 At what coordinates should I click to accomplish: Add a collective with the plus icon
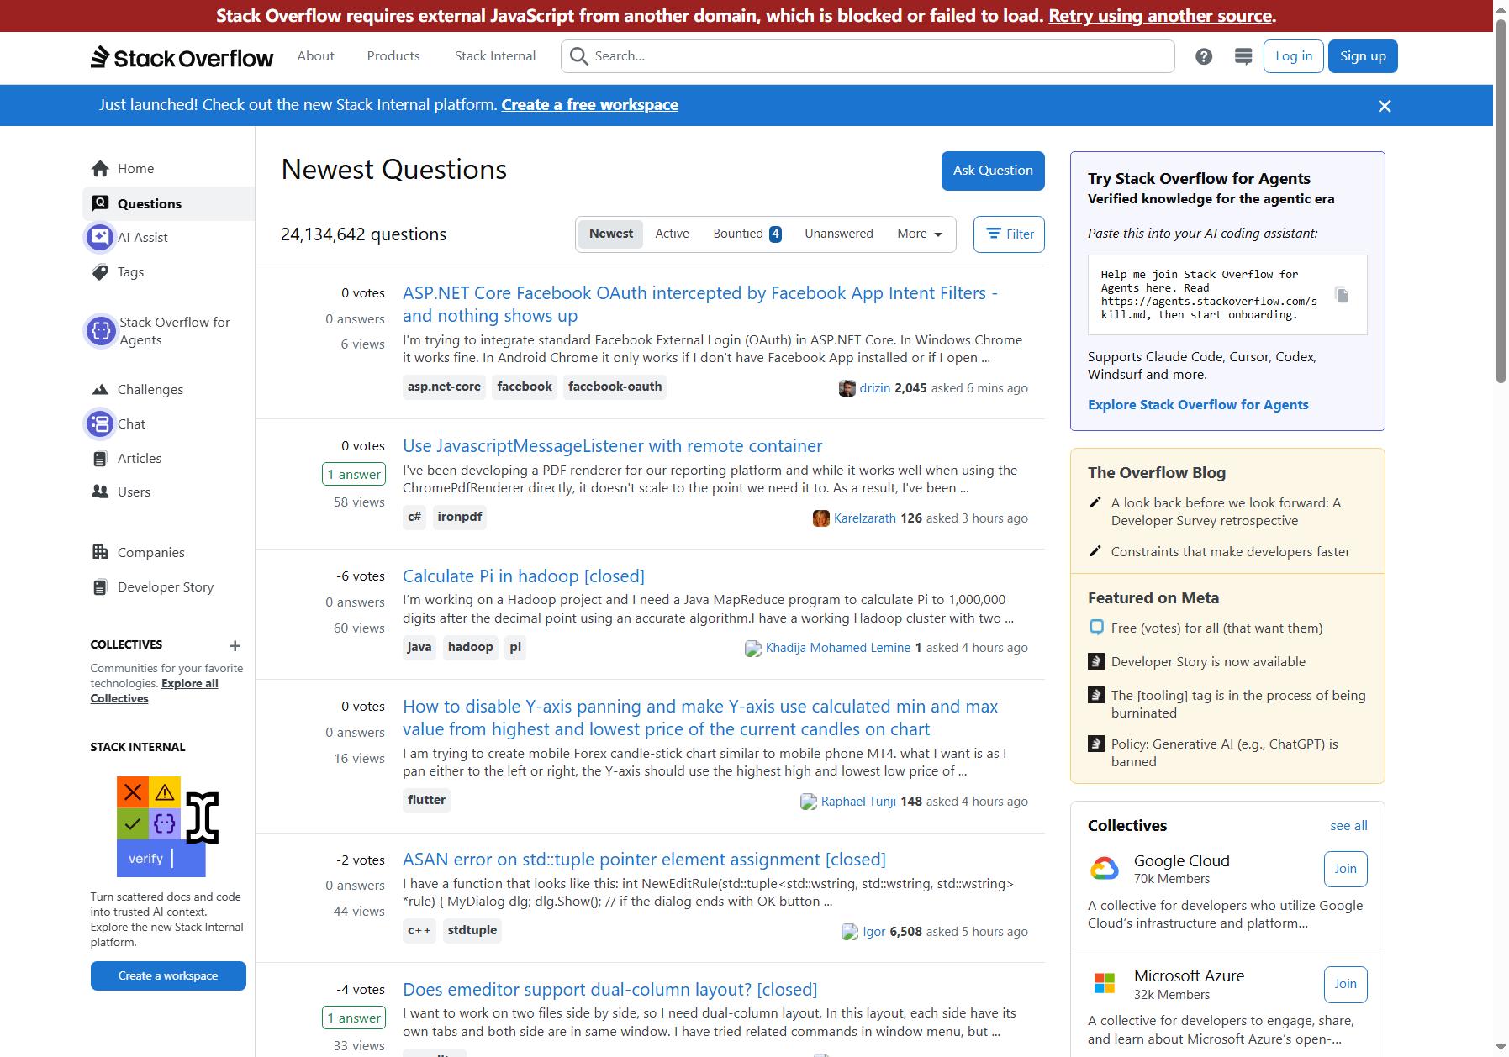(235, 646)
